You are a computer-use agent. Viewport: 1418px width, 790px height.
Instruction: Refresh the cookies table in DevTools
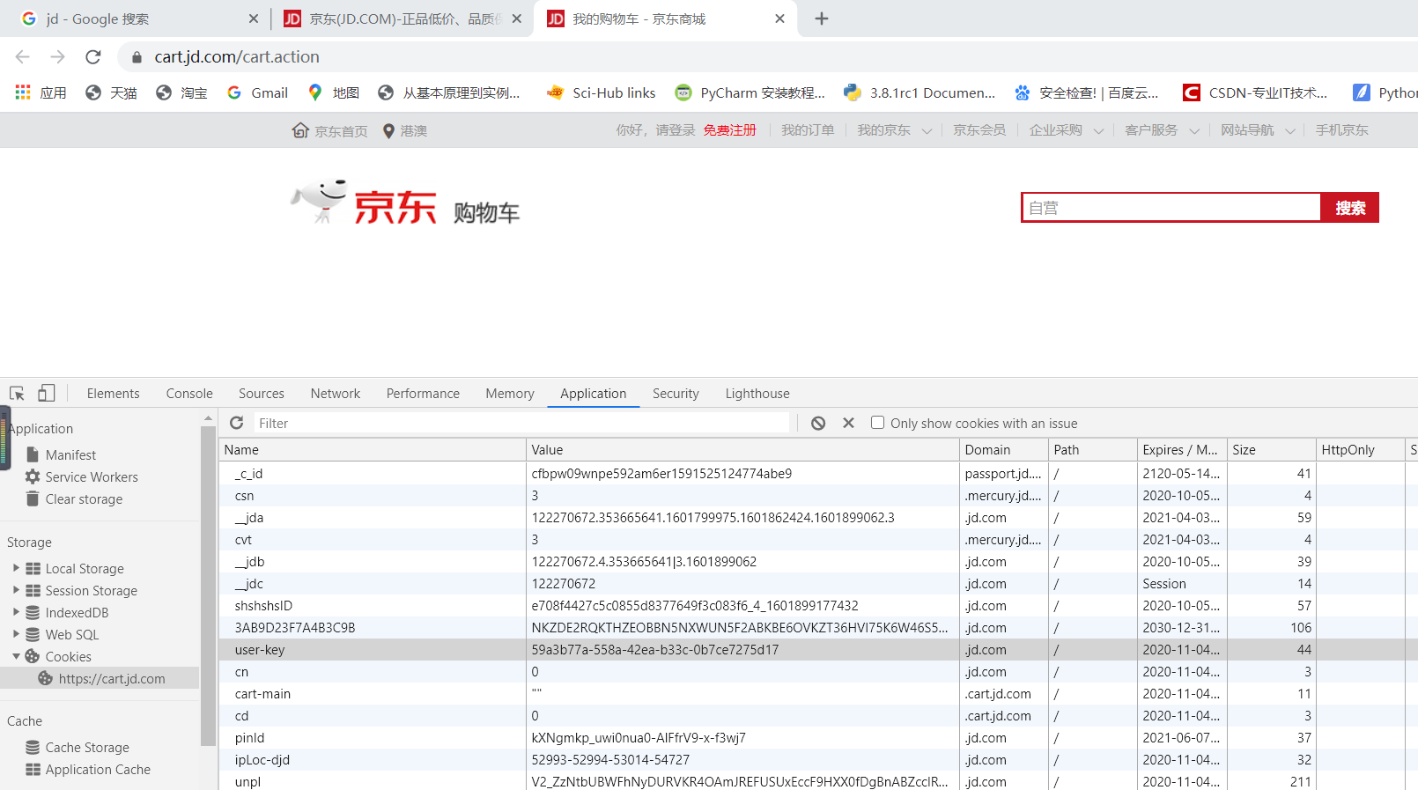pos(236,423)
